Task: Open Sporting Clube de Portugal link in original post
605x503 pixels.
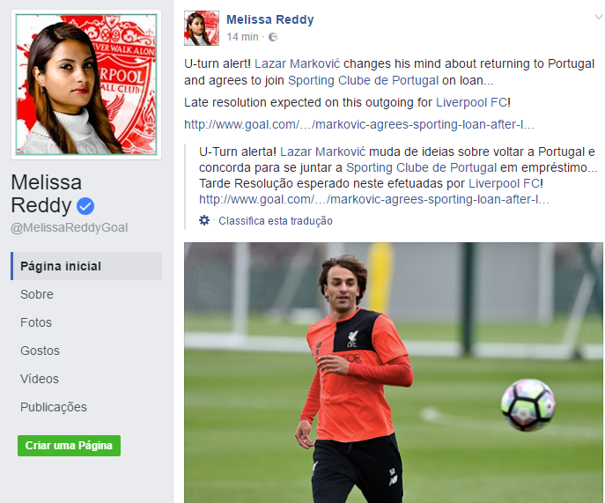Action: click(x=363, y=80)
